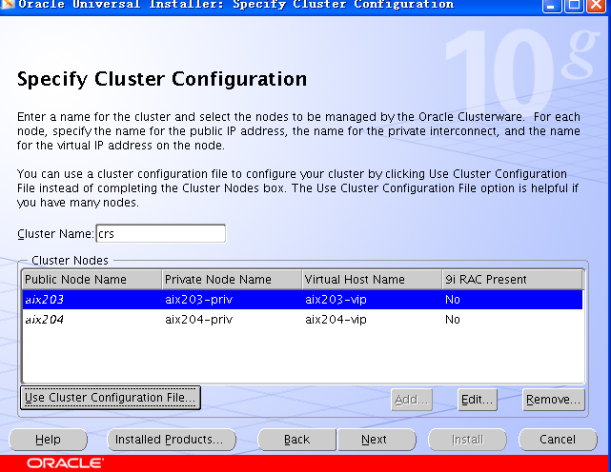
Task: Cancel the Oracle installer
Action: (558, 440)
